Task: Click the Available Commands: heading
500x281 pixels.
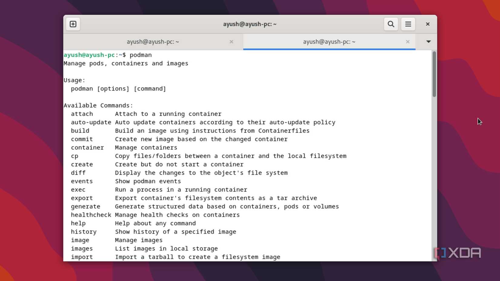Action: [x=98, y=105]
